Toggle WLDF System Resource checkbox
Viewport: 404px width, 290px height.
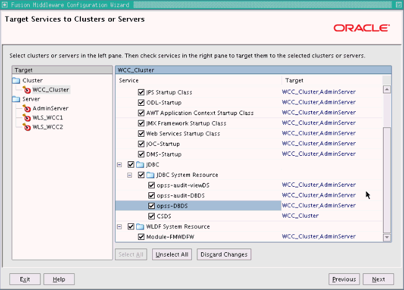[131, 226]
